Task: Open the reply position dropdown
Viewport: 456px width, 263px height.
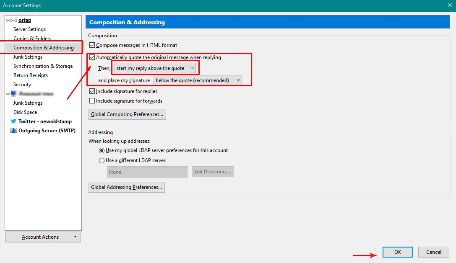Action: (x=155, y=68)
